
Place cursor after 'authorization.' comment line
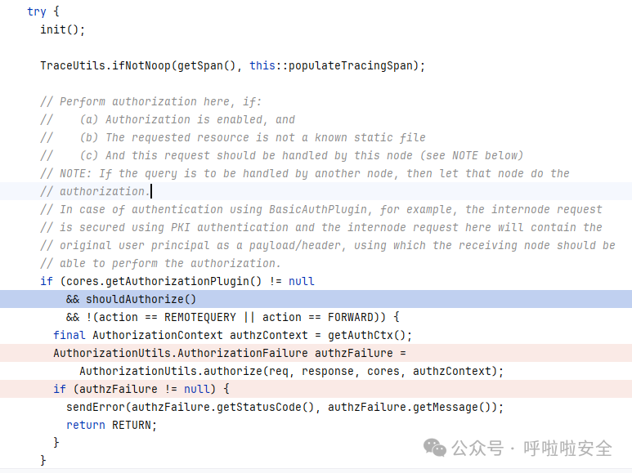[151, 191]
